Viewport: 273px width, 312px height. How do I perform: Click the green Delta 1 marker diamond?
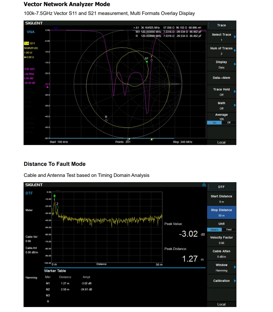coord(147,62)
